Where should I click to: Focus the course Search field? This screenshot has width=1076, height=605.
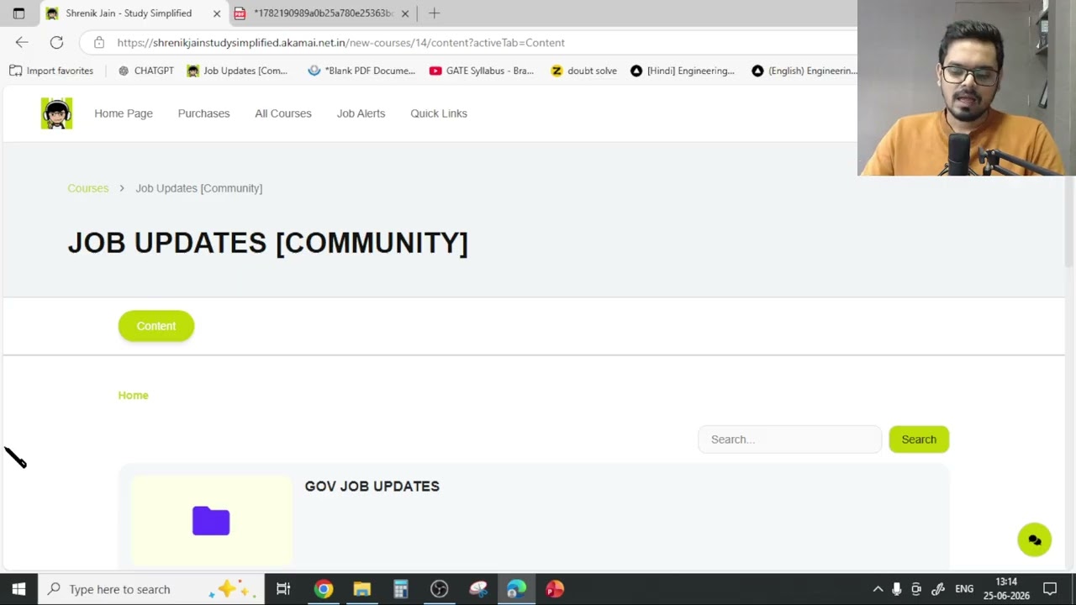789,439
